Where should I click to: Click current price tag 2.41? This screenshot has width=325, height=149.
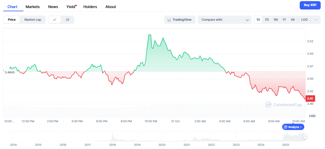tap(310, 98)
